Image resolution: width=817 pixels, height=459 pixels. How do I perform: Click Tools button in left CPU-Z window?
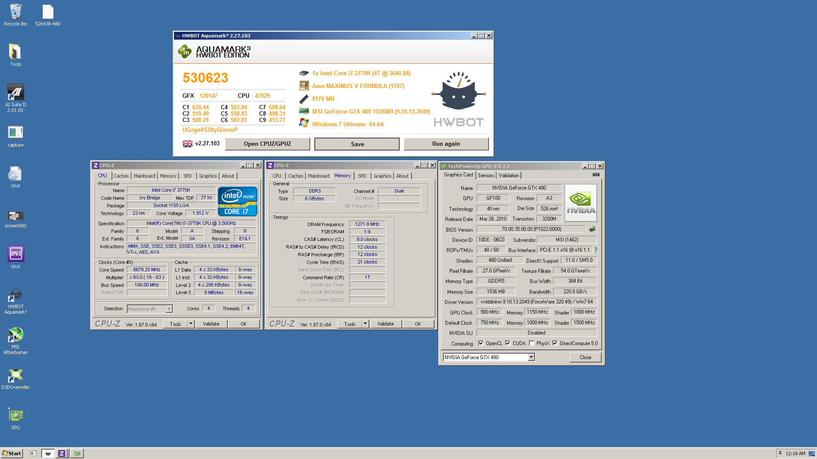tap(175, 324)
